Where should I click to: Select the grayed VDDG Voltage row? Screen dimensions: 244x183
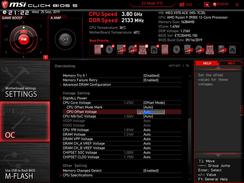pos(122,125)
